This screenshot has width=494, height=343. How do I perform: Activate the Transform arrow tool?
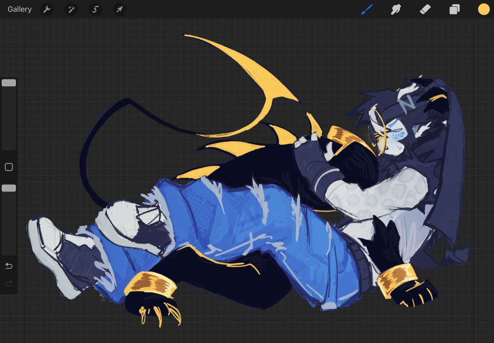coord(119,9)
